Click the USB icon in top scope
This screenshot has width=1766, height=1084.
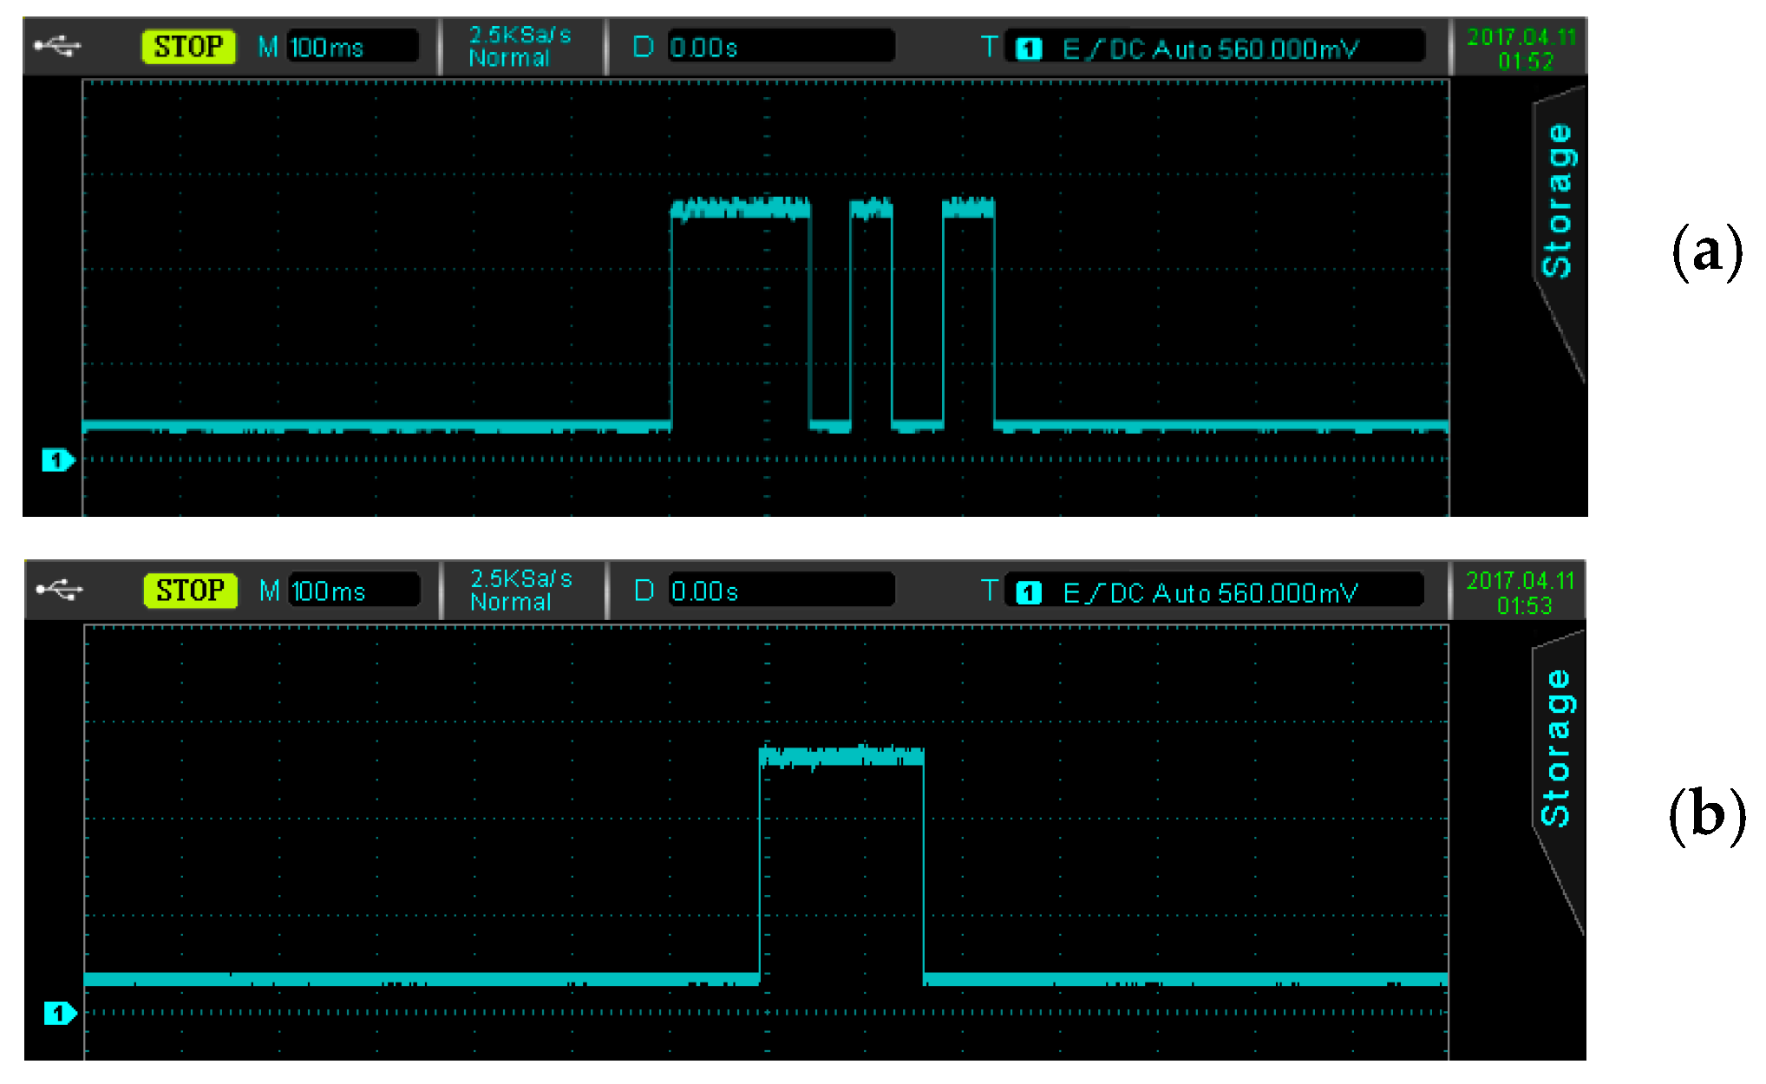(x=57, y=46)
